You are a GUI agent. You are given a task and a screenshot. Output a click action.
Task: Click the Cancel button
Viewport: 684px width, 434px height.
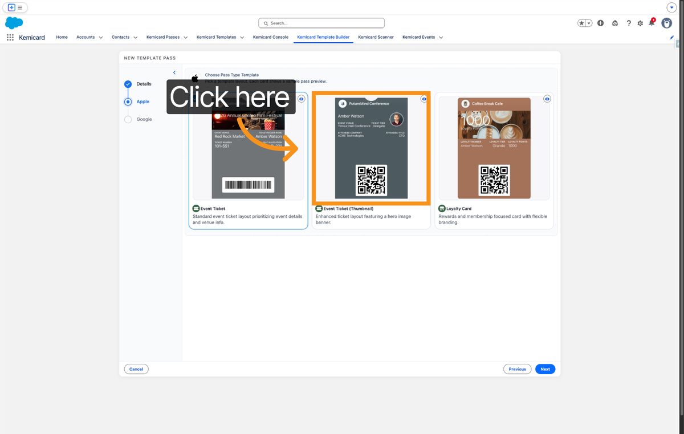coord(136,369)
